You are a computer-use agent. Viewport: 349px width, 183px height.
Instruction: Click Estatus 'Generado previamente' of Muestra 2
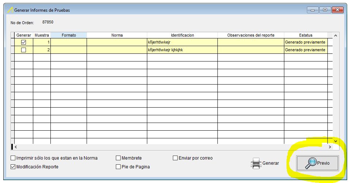[306, 50]
